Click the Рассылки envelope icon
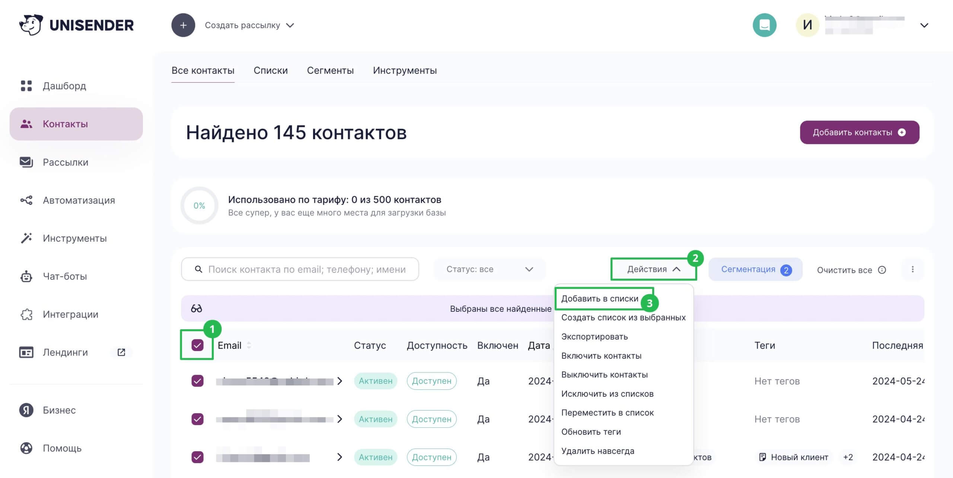 pyautogui.click(x=26, y=162)
